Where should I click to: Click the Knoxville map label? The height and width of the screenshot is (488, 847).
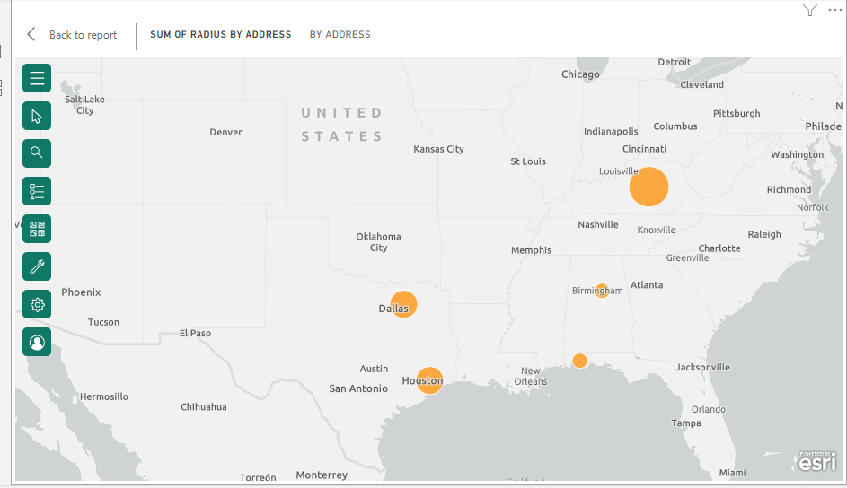tap(657, 231)
